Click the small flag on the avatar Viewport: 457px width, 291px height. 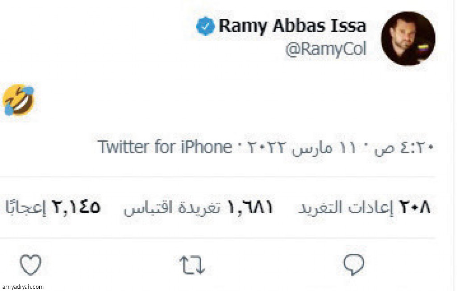[423, 47]
